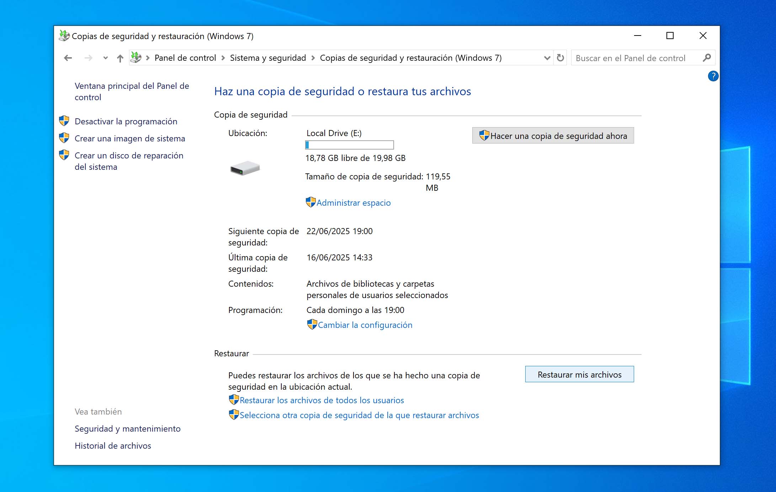Click shield icon beside Crear un disco de reparación
776x492 pixels.
(x=64, y=155)
